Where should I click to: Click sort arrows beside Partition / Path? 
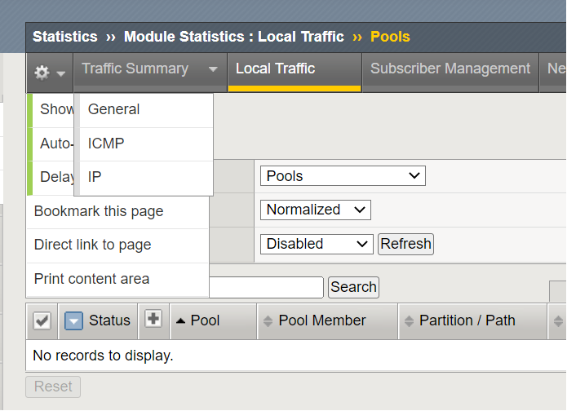pyautogui.click(x=408, y=321)
